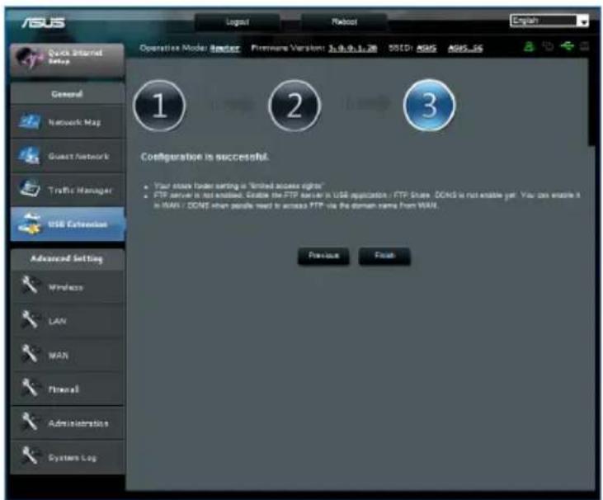The image size is (603, 500).
Task: Open the Network Map page
Action: pyautogui.click(x=68, y=122)
